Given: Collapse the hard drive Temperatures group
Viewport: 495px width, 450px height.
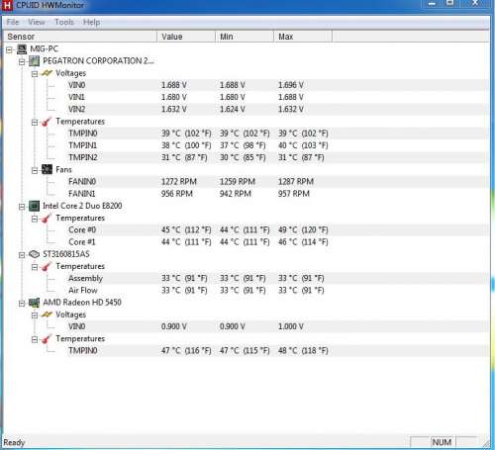Looking at the screenshot, I should tap(35, 267).
